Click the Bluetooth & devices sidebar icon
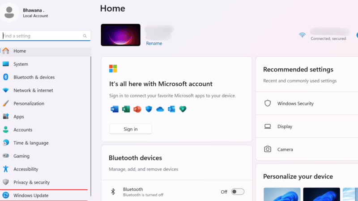The image size is (358, 201). point(6,77)
